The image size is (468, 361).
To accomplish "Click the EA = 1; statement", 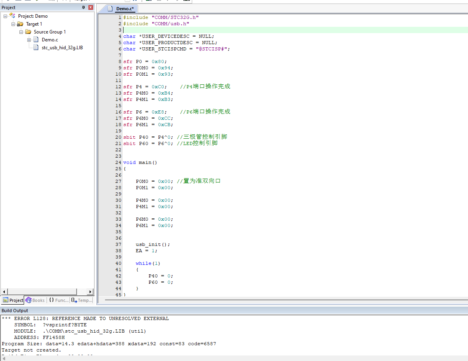I will 146,251.
